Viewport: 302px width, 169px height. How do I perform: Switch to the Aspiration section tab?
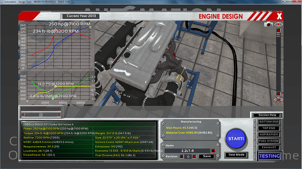click(x=269, y=135)
